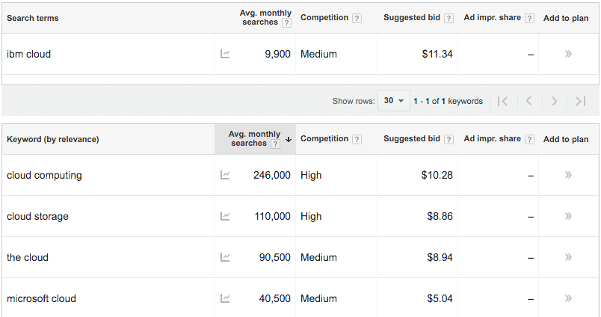Open trend chart icon for microsoft cloud
Screen dimensions: 601x317
(225, 298)
